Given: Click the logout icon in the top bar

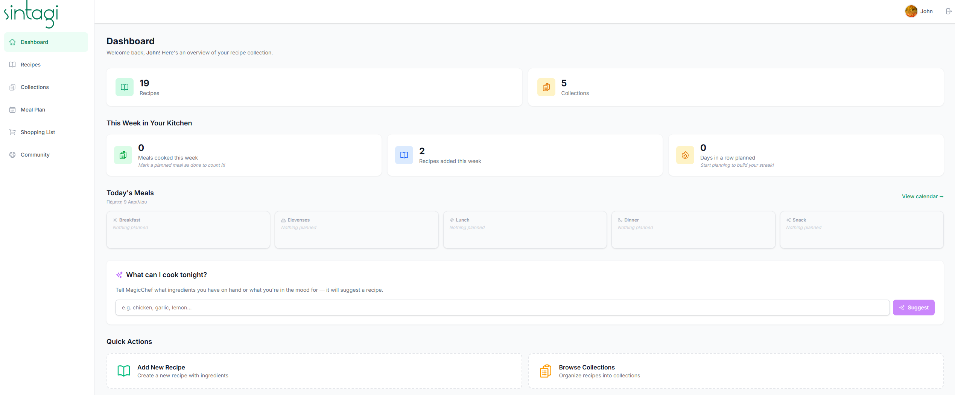Looking at the screenshot, I should tap(949, 11).
